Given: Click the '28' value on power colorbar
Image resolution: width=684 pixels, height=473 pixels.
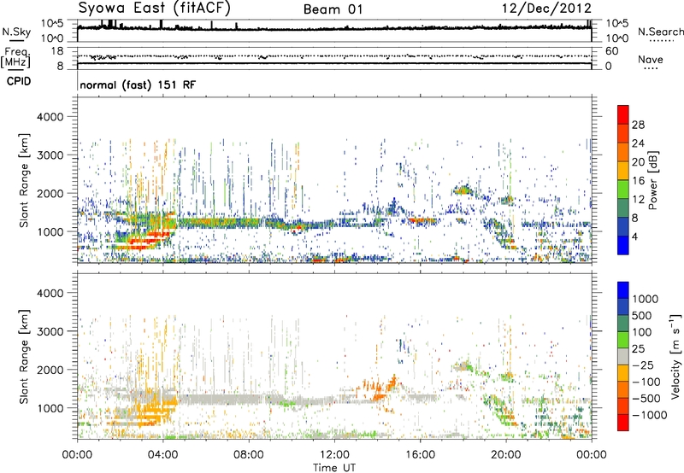Looking at the screenshot, I should coord(638,125).
